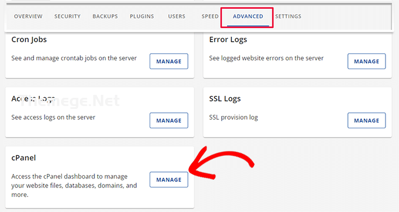Click Manage for Cron Jobs
This screenshot has height=212, width=399.
click(169, 61)
